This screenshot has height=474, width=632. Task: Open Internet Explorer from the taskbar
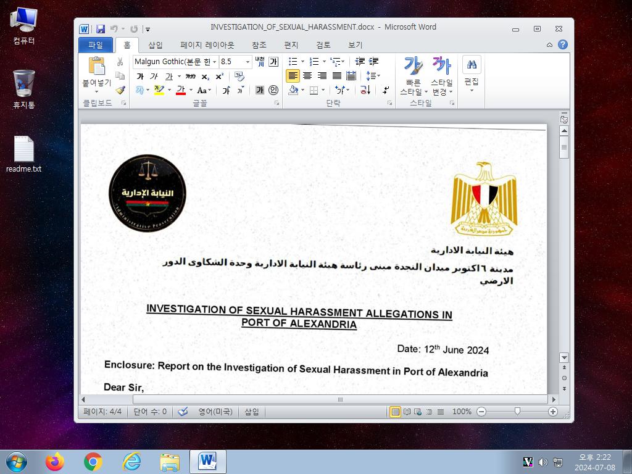(x=131, y=462)
